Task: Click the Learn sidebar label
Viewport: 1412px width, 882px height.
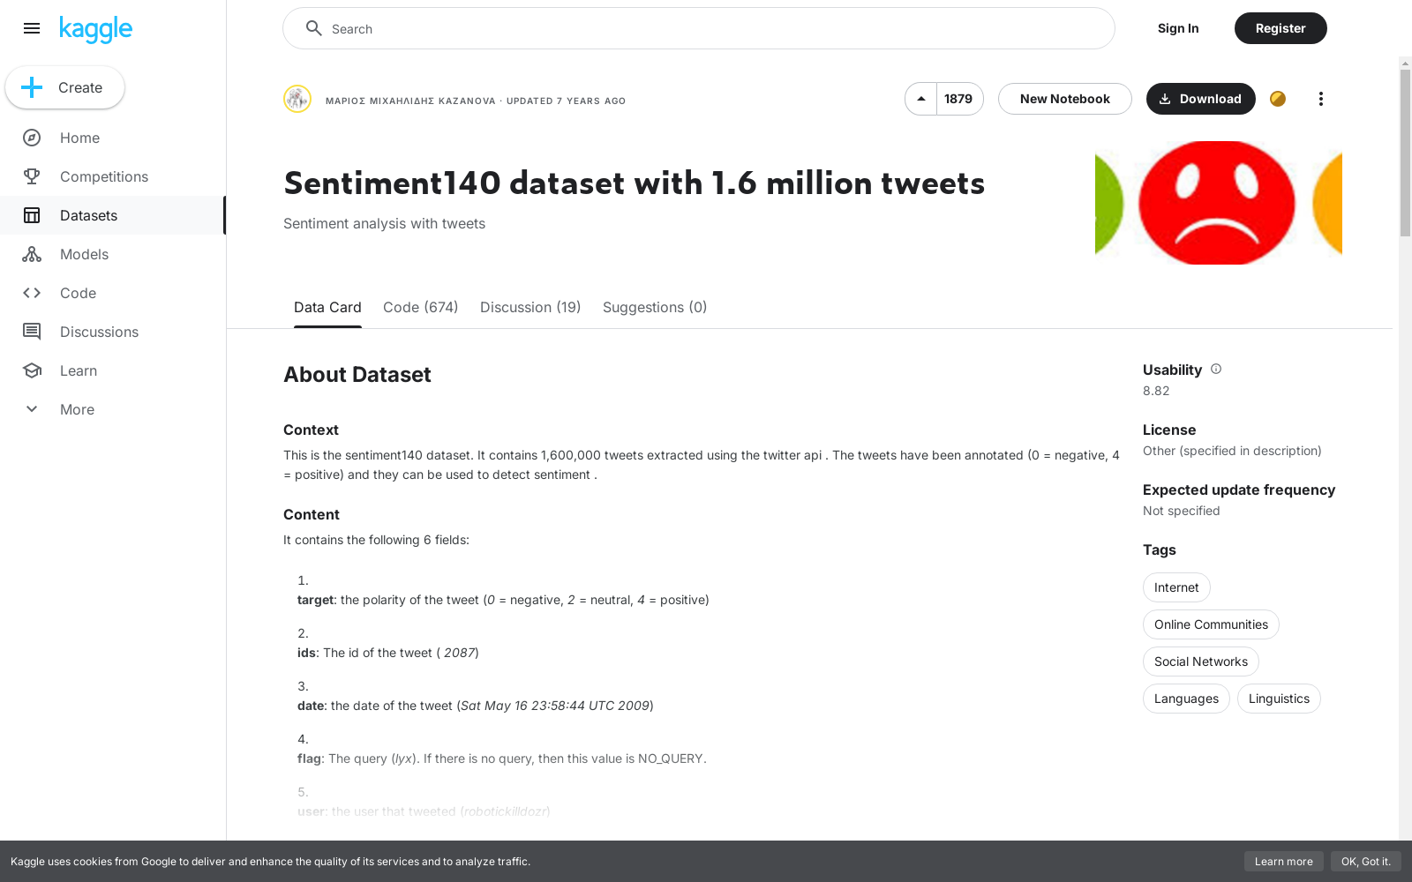Action: [79, 370]
